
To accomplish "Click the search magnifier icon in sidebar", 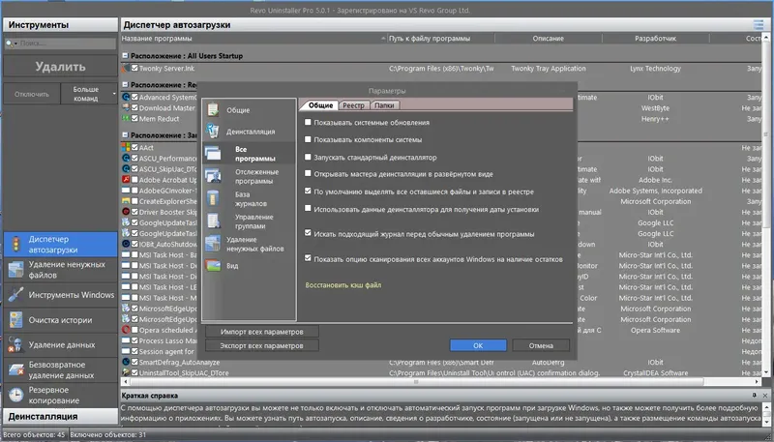I will [x=9, y=44].
